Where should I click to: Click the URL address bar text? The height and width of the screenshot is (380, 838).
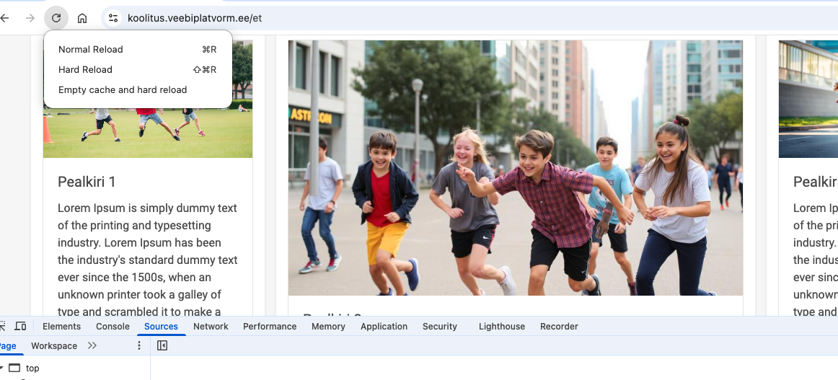pyautogui.click(x=195, y=18)
